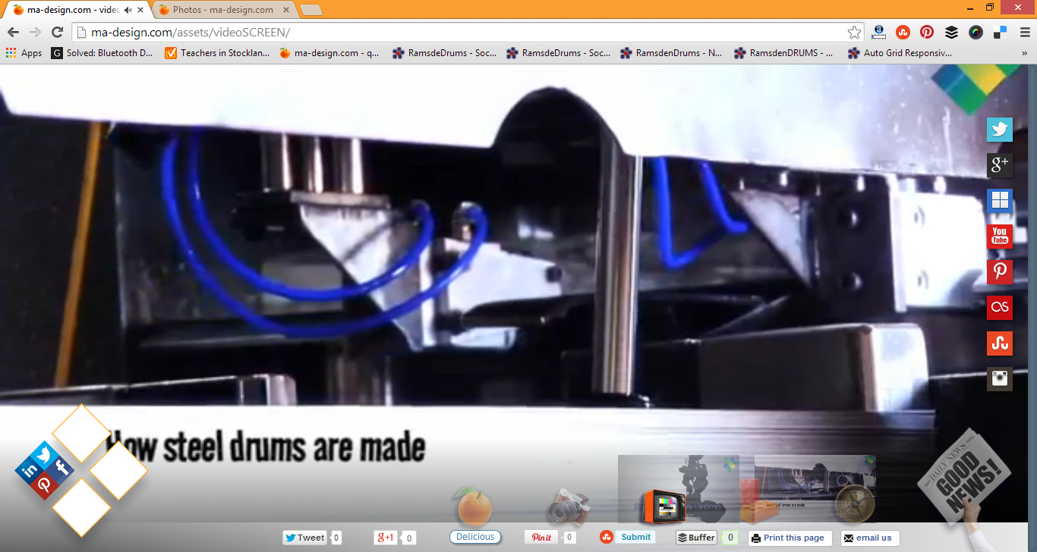Open the Last.fm sidebar icon
Viewport: 1037px width, 552px height.
[x=999, y=307]
